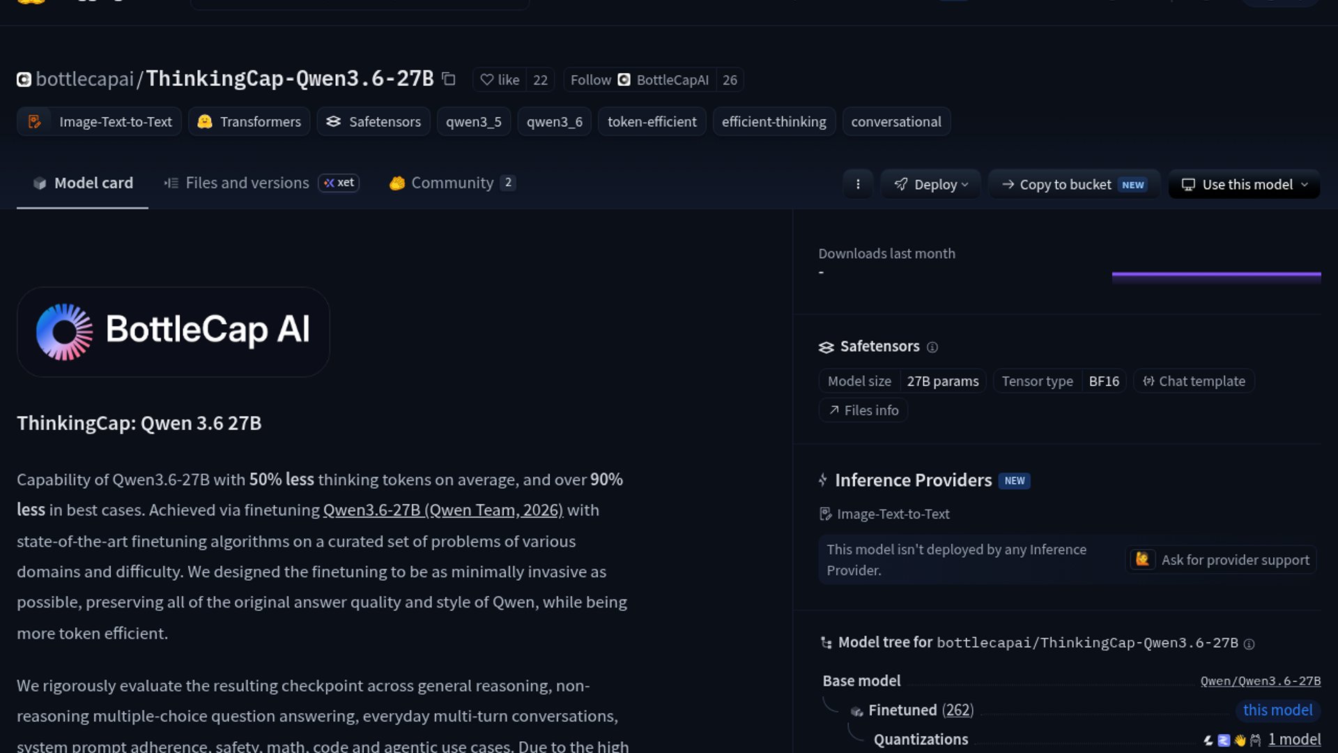Open the Chat template viewer

pos(1194,381)
